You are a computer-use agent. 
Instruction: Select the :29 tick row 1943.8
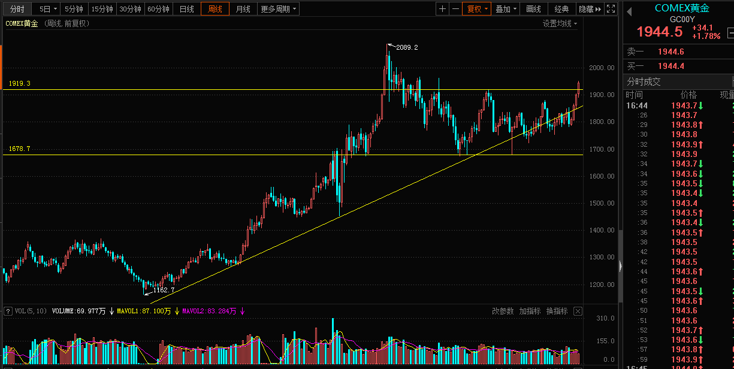pos(678,125)
